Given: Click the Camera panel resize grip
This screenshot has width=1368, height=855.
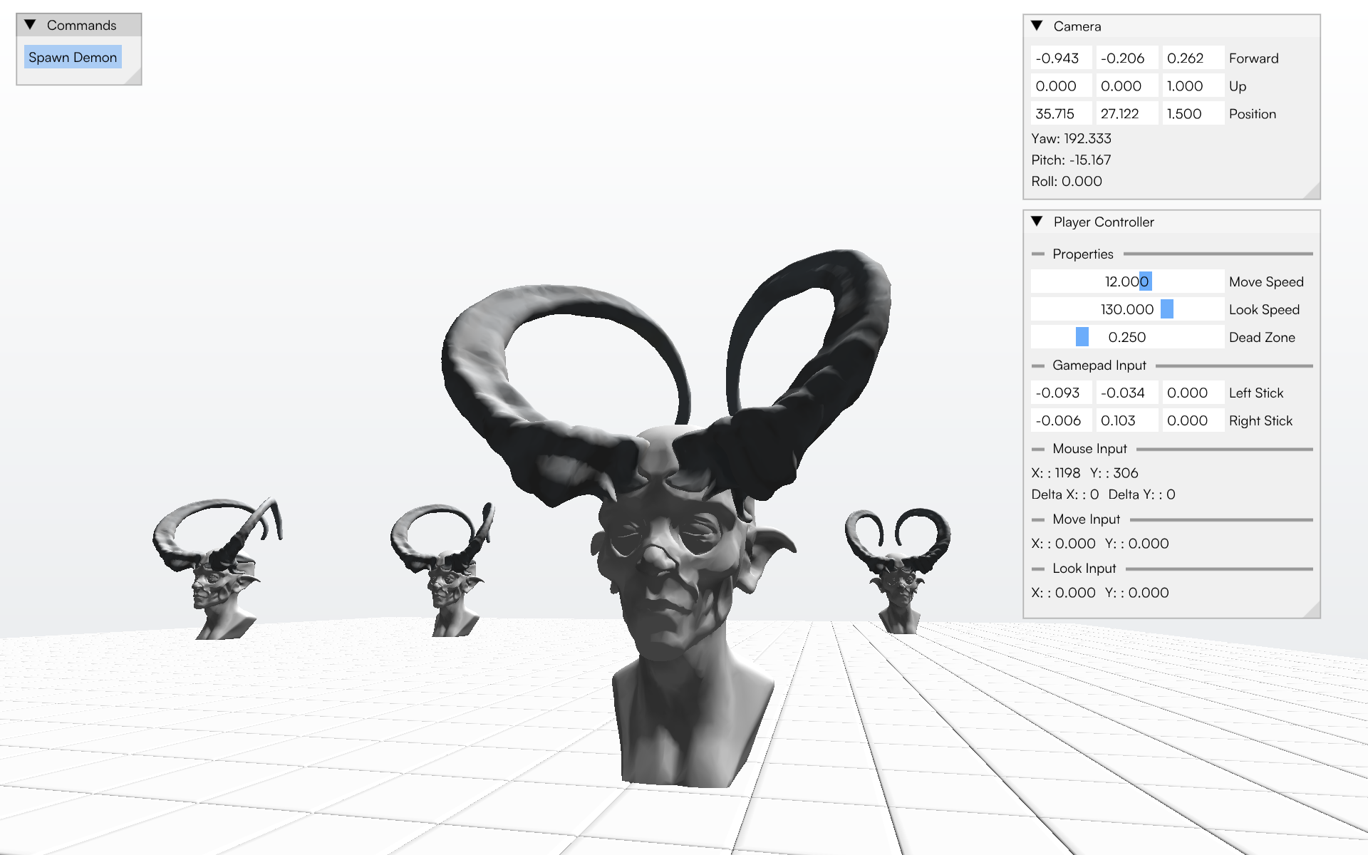Looking at the screenshot, I should (x=1312, y=192).
